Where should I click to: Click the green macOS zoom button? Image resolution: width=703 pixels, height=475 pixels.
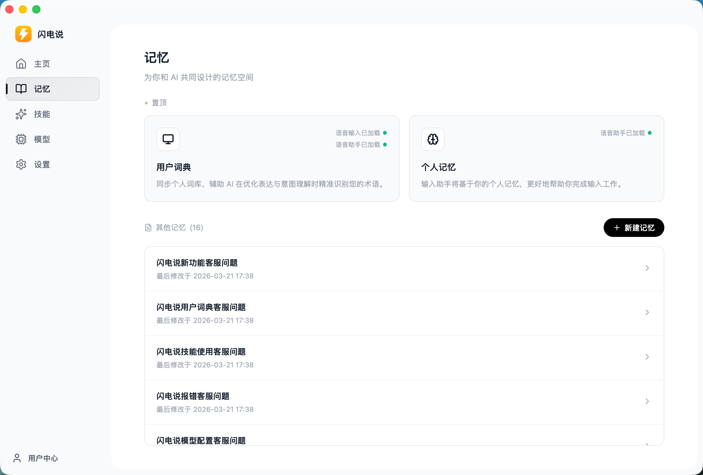pos(36,9)
